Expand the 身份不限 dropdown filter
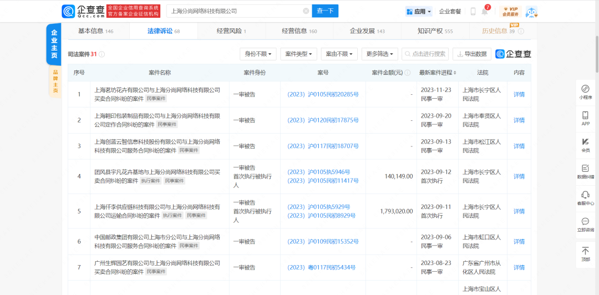599x295 pixels. [258, 54]
